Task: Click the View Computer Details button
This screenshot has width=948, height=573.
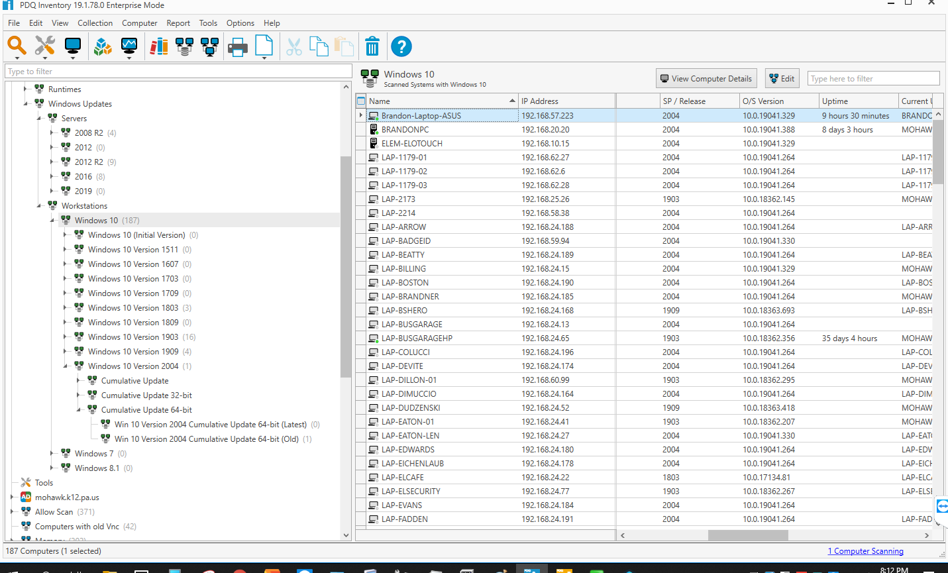Action: pos(706,79)
